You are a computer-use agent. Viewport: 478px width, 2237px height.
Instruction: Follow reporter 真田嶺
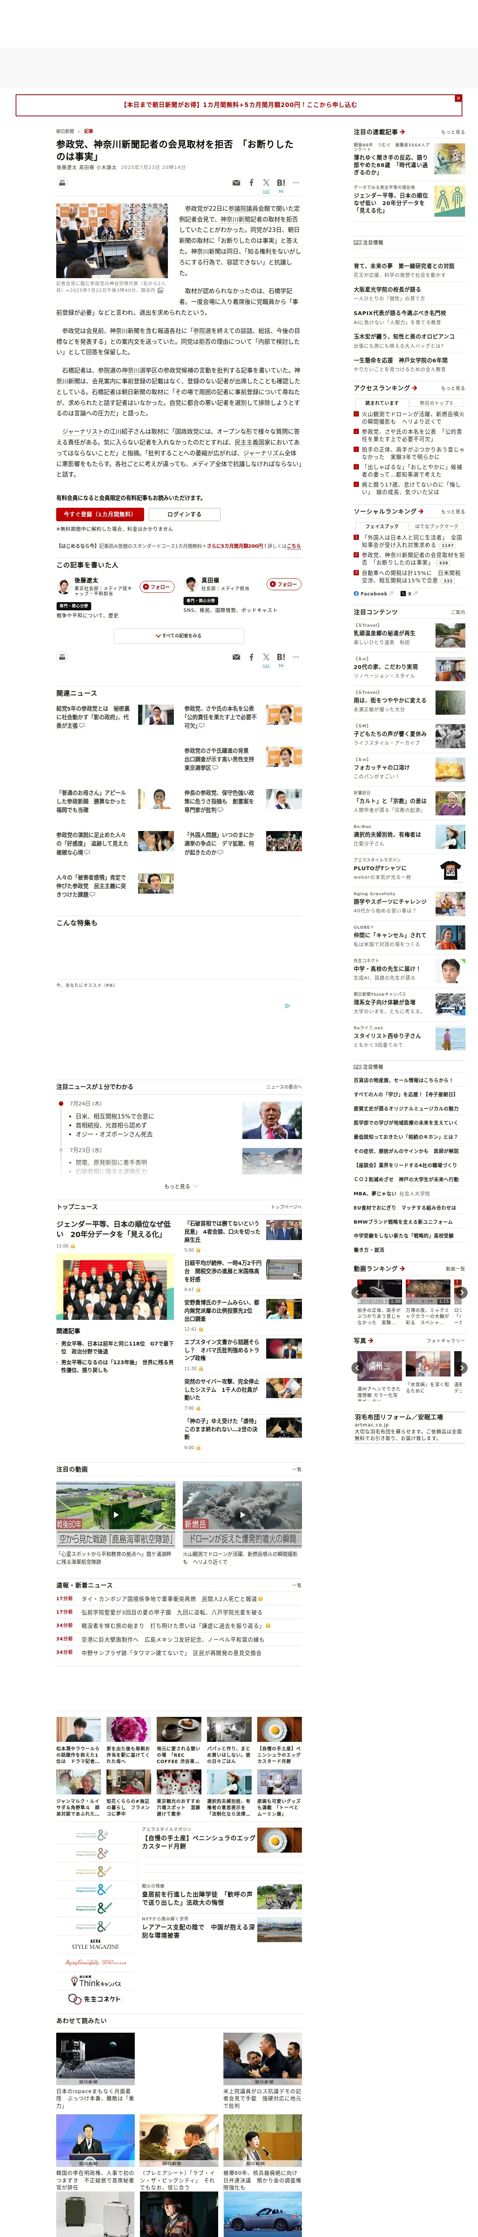click(x=284, y=585)
